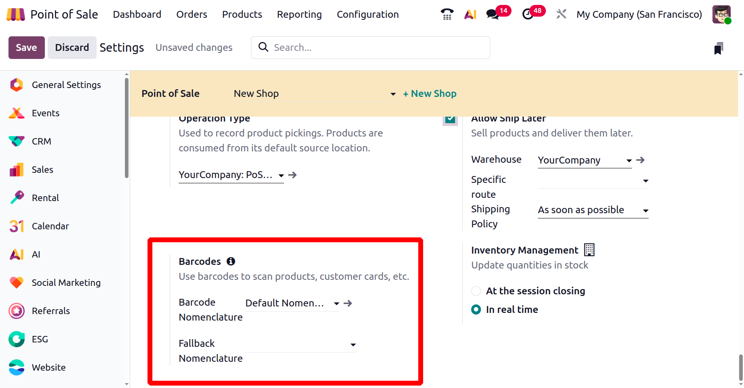Open the debug tools wrench icon

[x=561, y=15]
